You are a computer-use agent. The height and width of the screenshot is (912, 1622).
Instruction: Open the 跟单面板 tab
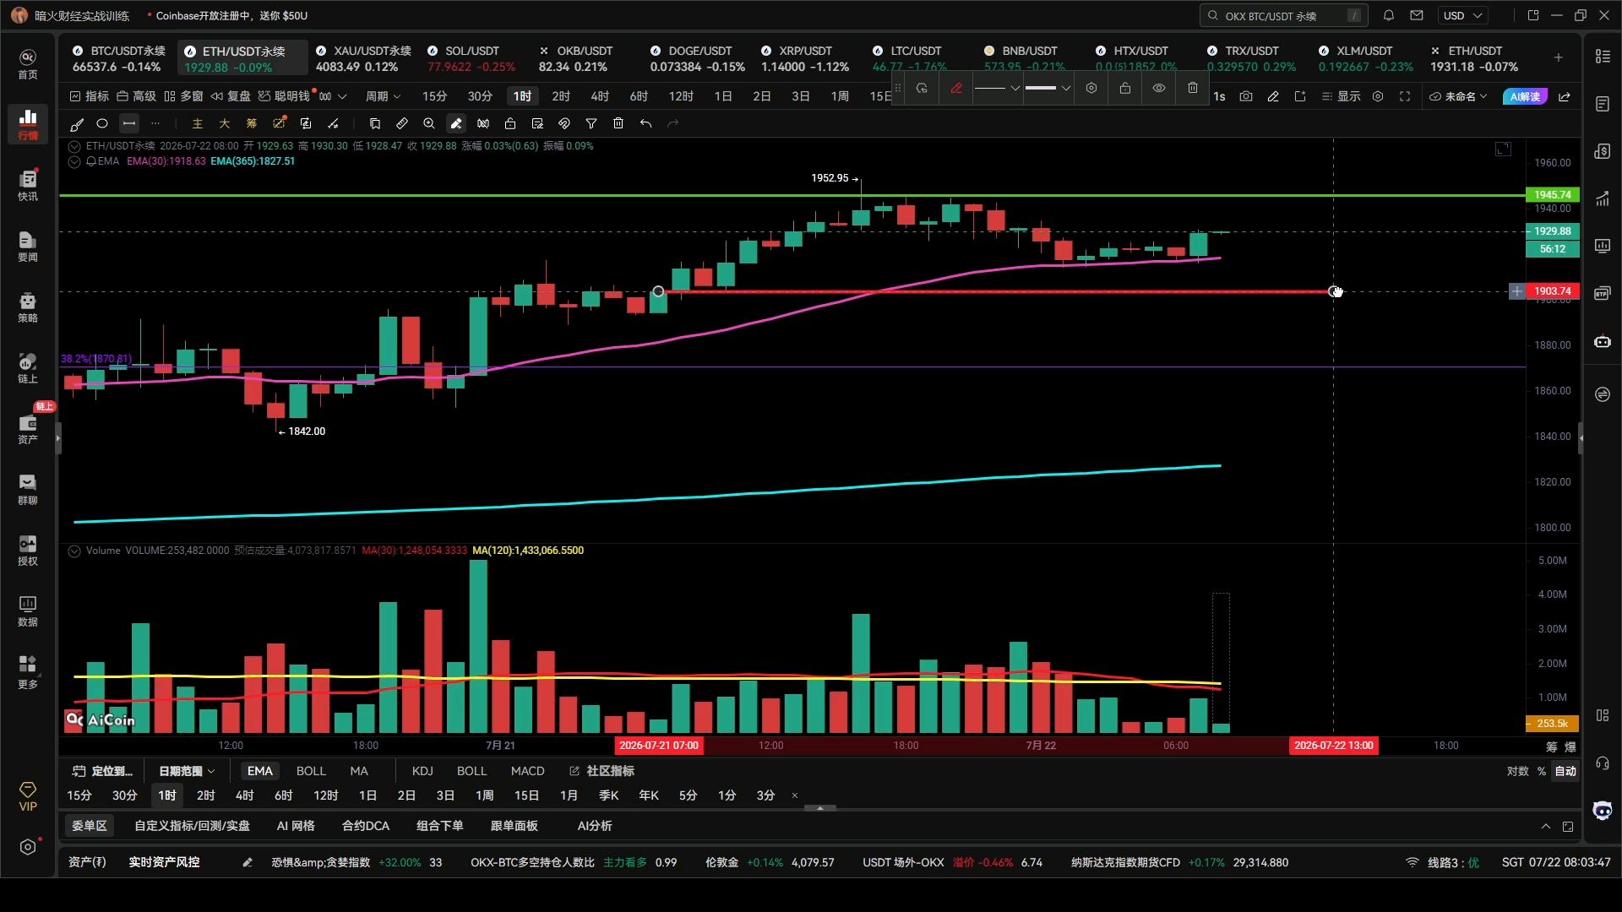click(514, 826)
